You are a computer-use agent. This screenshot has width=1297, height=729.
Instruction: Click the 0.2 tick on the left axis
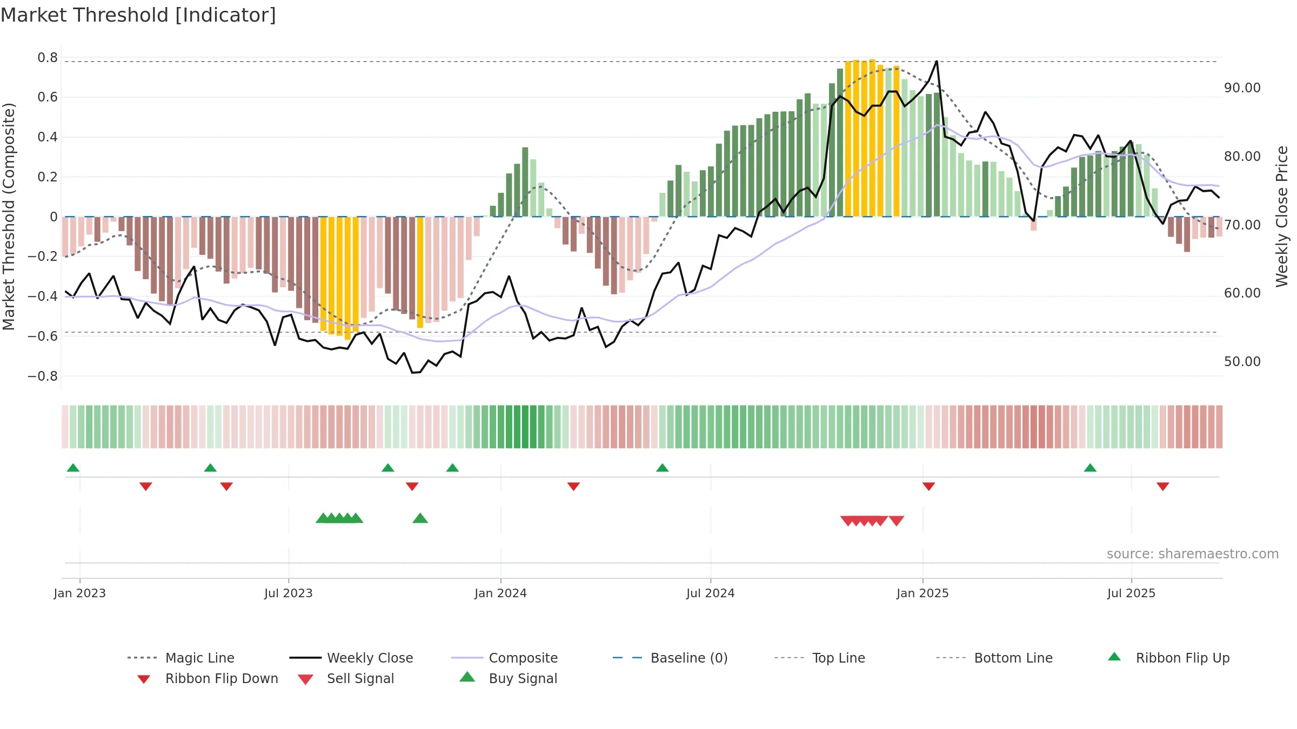tap(48, 177)
